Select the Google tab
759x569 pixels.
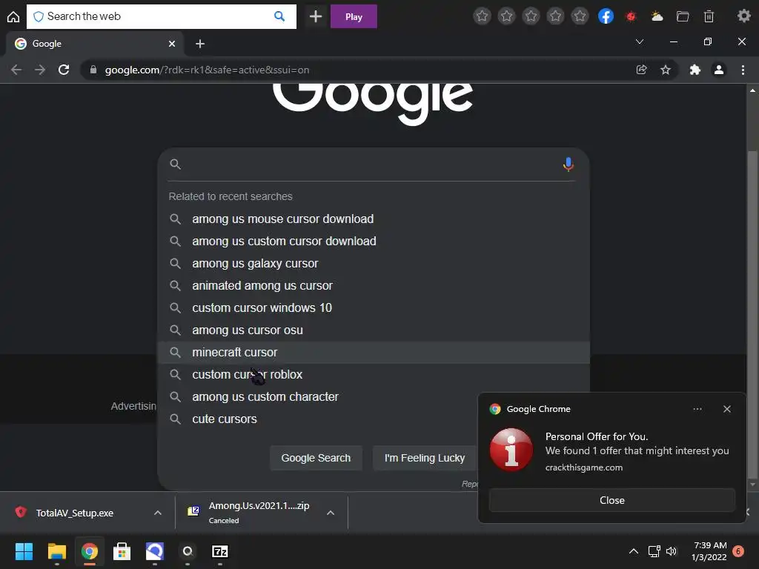point(94,44)
